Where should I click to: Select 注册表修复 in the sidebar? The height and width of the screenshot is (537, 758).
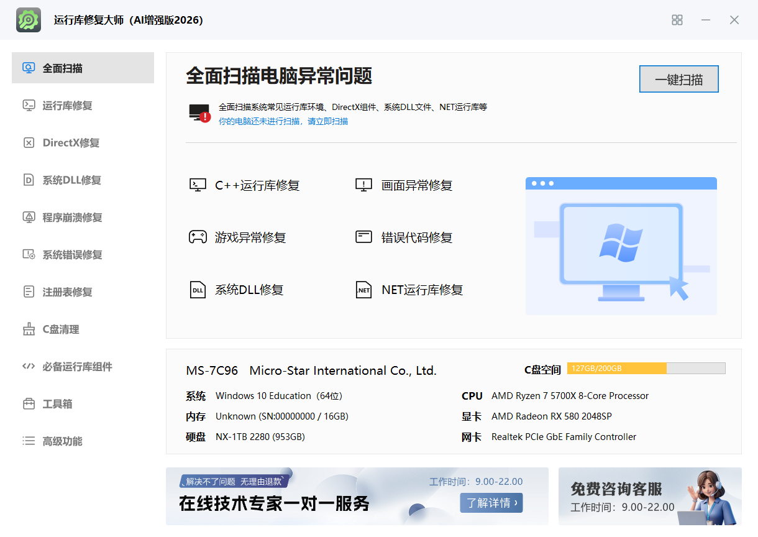coord(67,292)
